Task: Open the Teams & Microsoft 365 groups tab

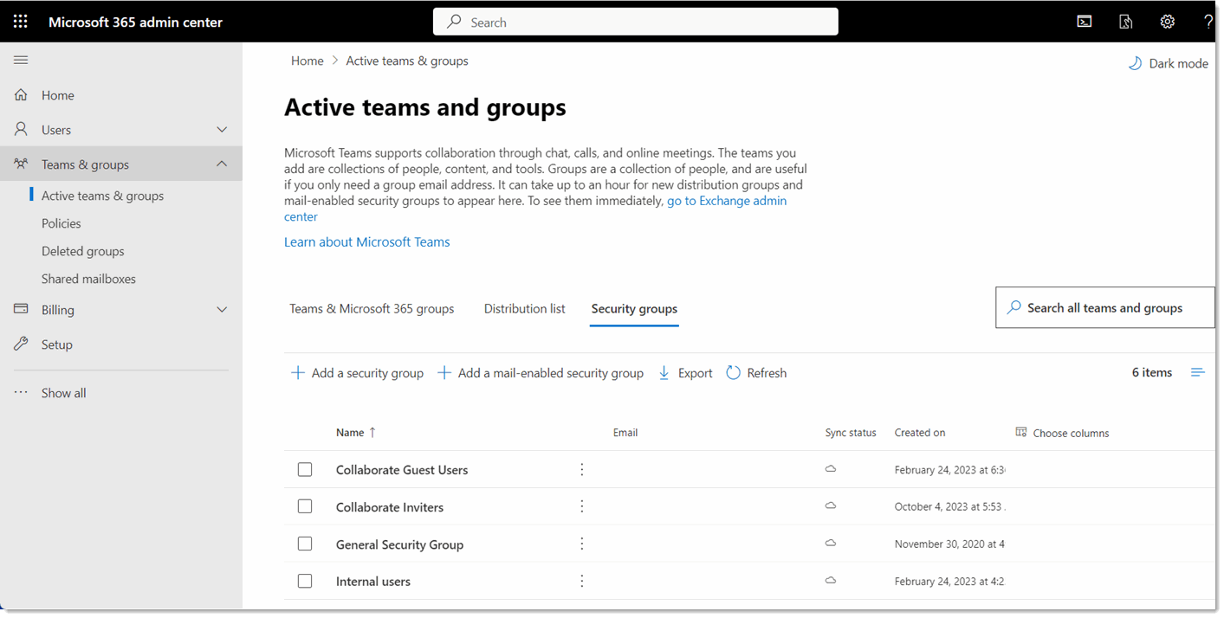Action: click(372, 308)
